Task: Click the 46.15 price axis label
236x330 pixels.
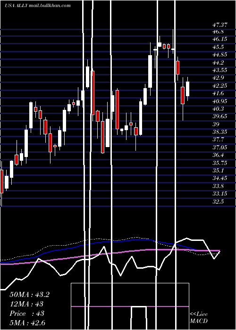Action: 220,39
